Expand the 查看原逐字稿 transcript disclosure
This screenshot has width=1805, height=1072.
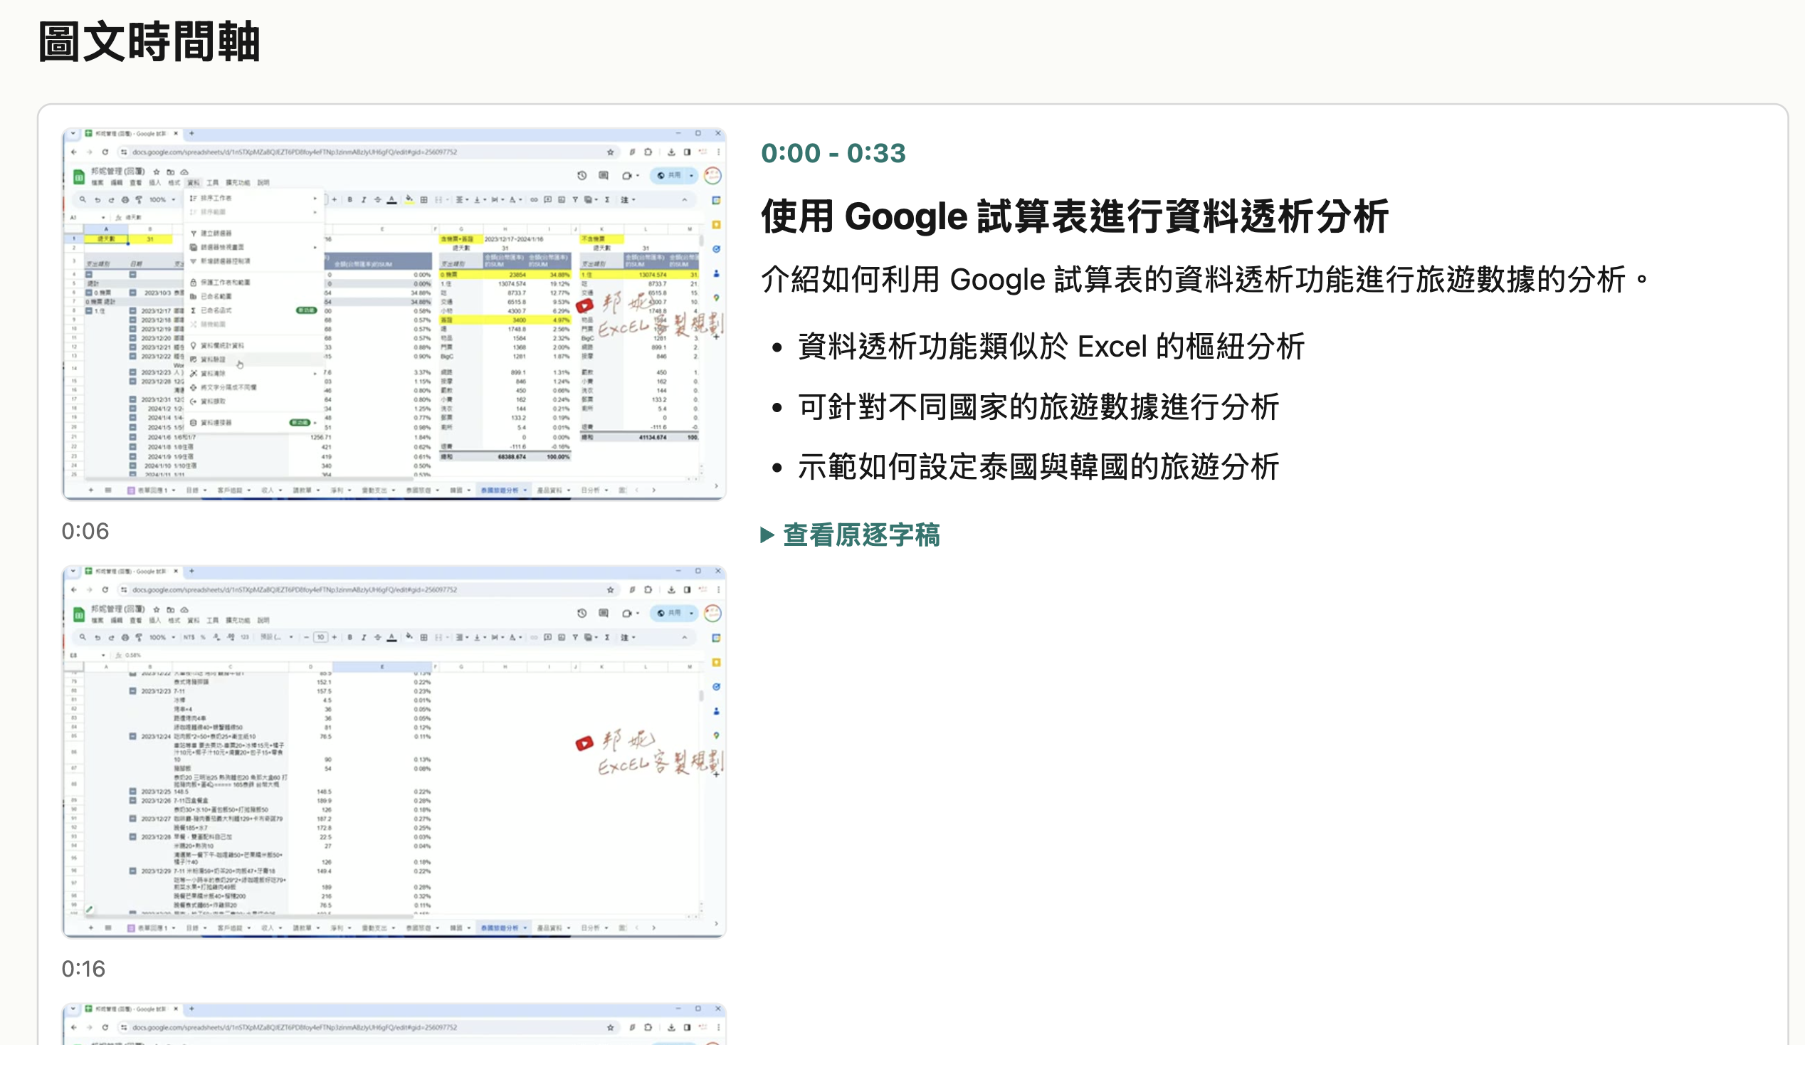[850, 535]
